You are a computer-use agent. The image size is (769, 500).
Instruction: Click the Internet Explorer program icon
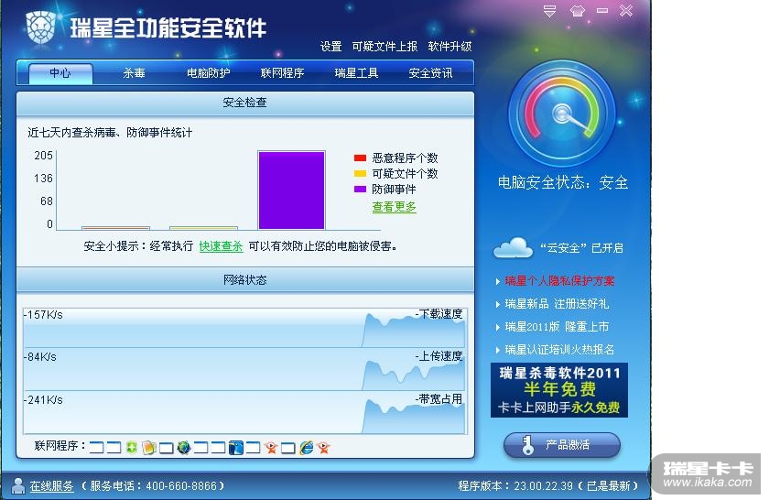[x=307, y=448]
